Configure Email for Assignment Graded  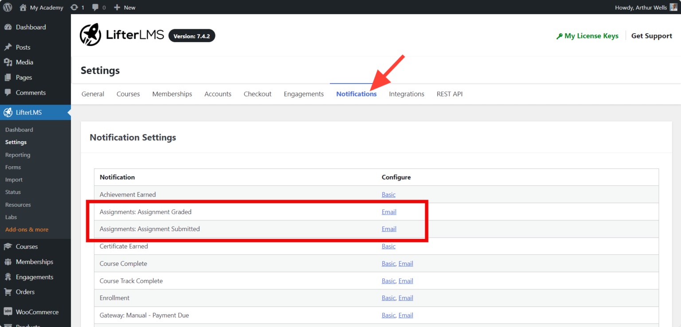tap(389, 212)
